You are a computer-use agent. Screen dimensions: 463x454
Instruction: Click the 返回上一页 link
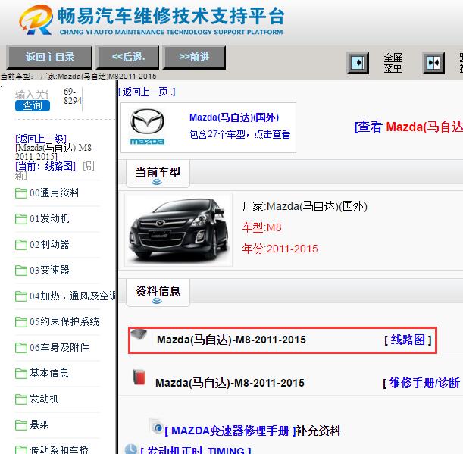click(x=147, y=92)
